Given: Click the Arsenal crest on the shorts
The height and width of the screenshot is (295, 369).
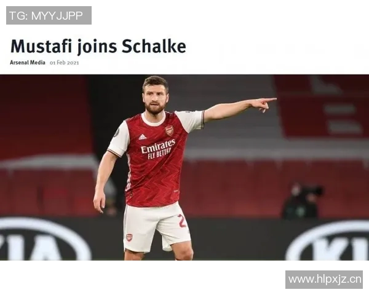Looking at the screenshot, I should (x=129, y=238).
